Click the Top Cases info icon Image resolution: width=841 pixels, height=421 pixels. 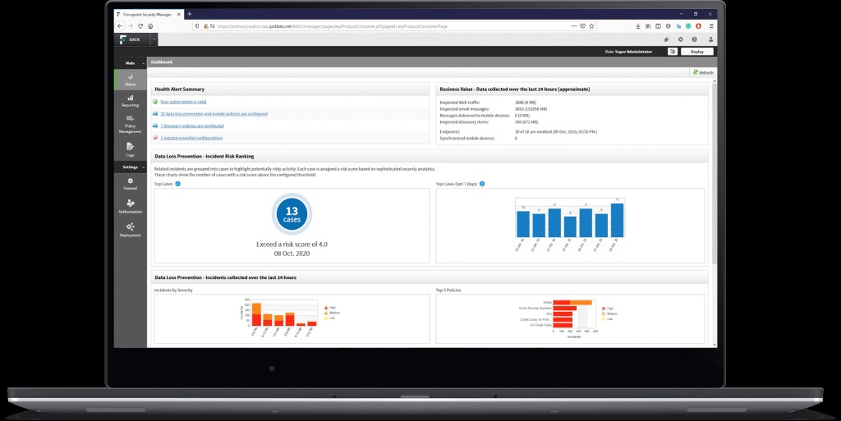[177, 184]
